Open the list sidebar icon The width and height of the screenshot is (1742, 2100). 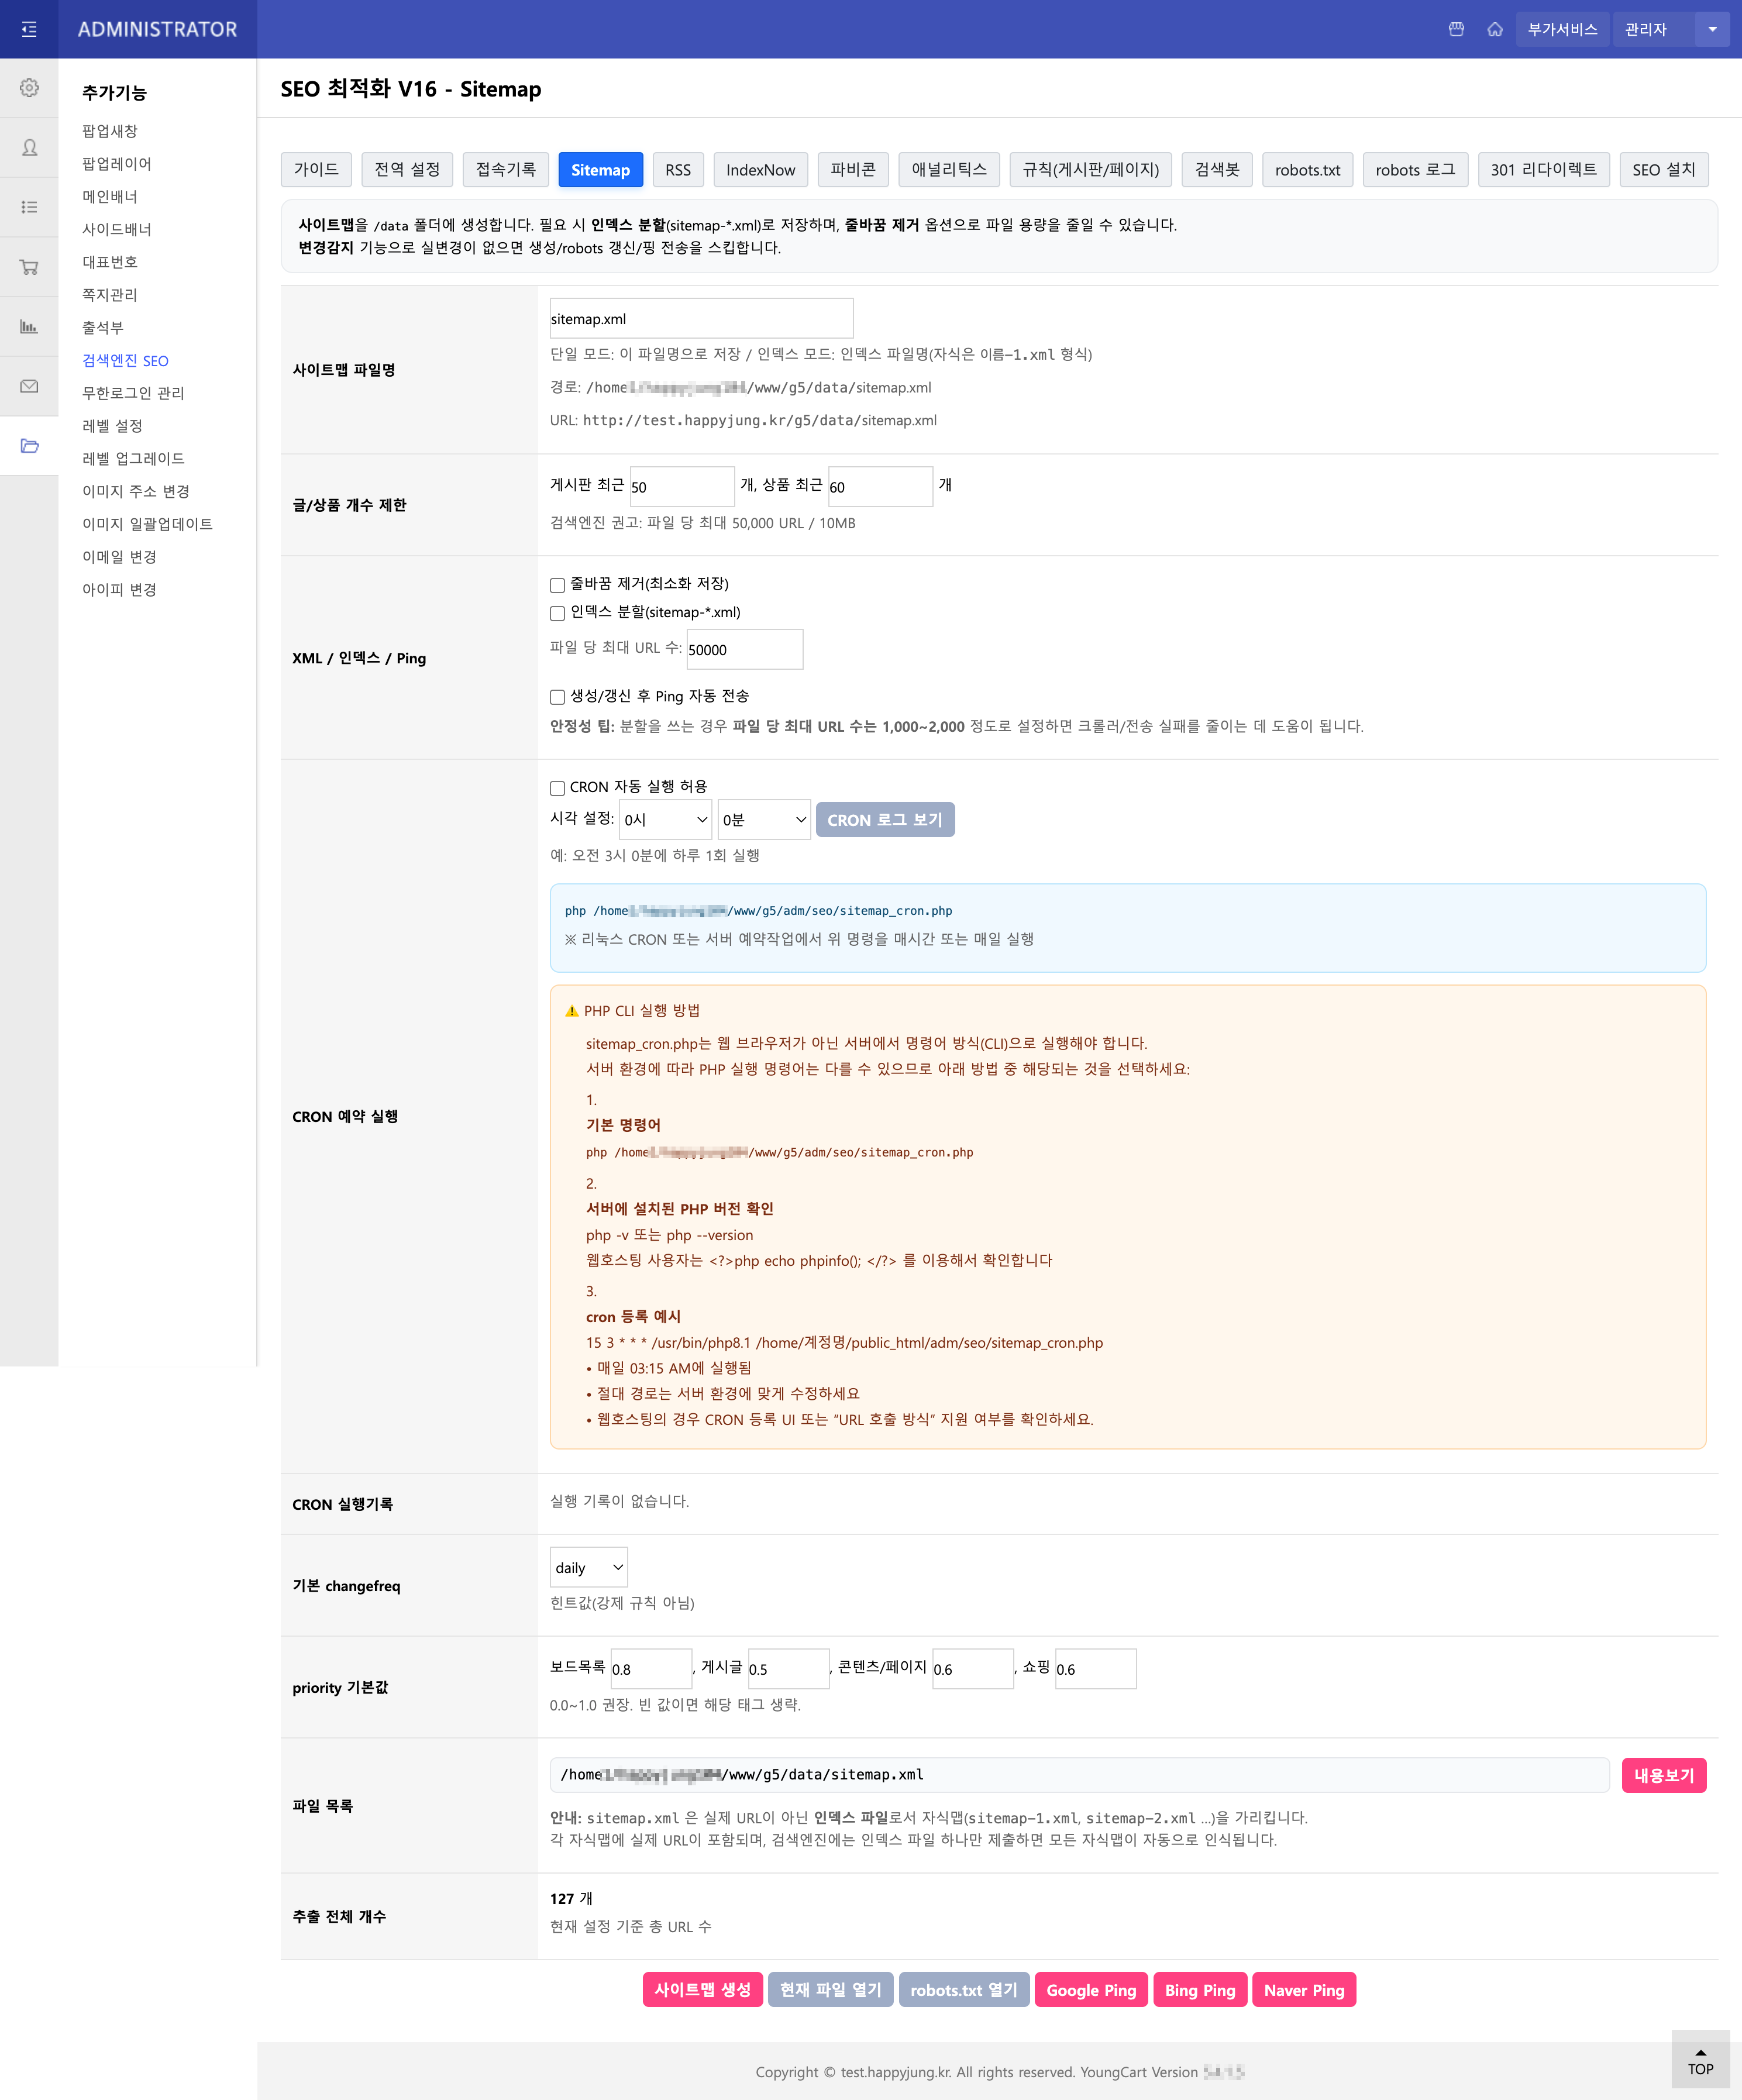click(x=29, y=207)
